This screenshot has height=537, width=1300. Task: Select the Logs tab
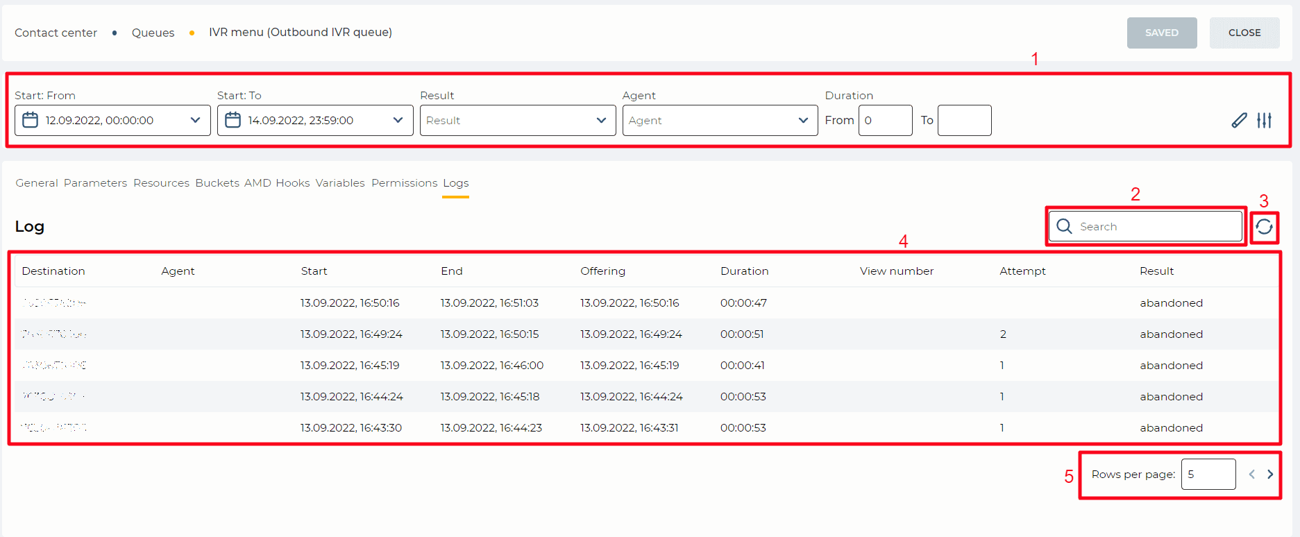point(456,183)
